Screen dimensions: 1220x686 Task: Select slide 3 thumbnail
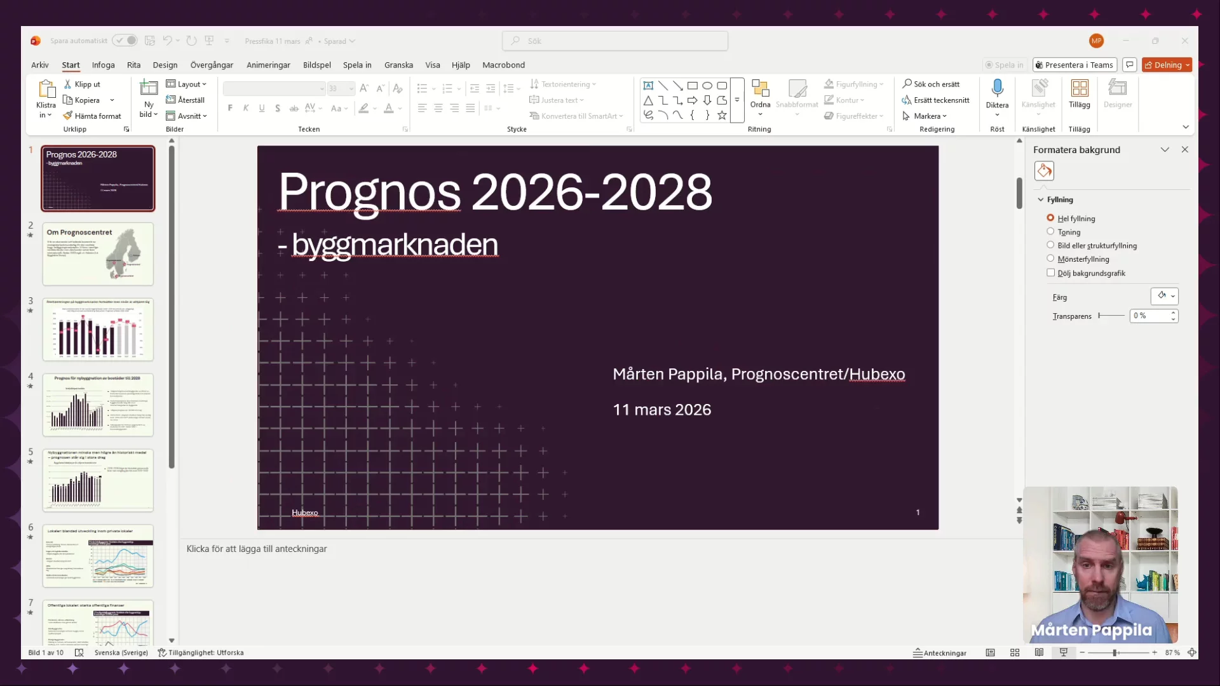point(98,329)
